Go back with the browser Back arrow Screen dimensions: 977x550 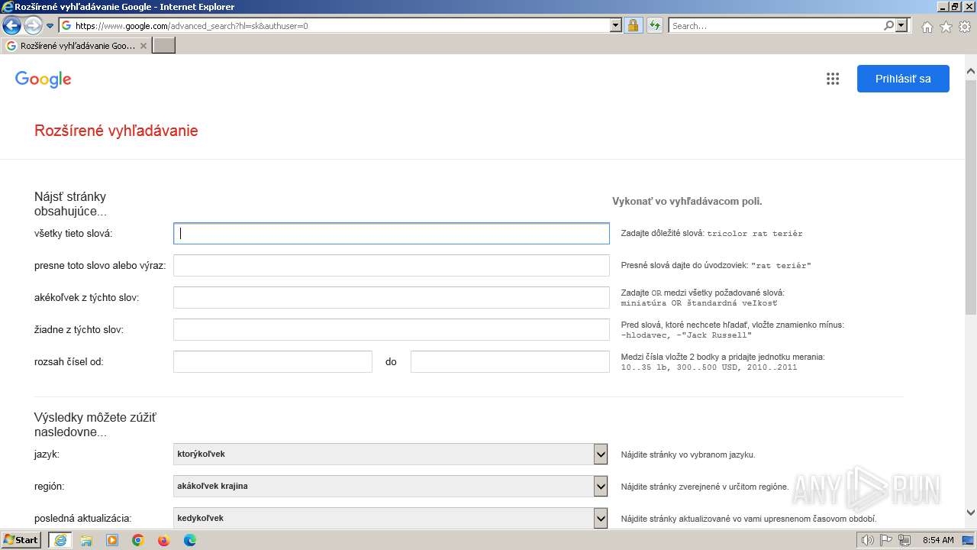(x=11, y=25)
